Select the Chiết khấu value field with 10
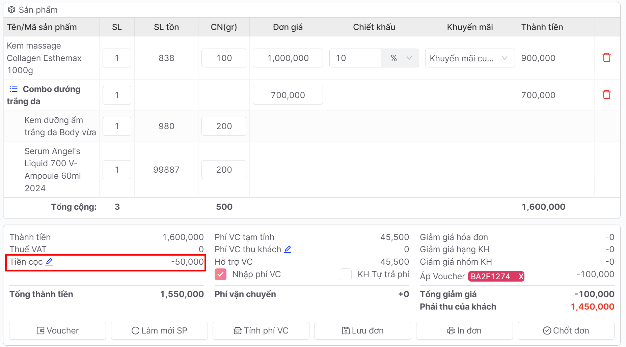The height and width of the screenshot is (347, 626). [355, 58]
